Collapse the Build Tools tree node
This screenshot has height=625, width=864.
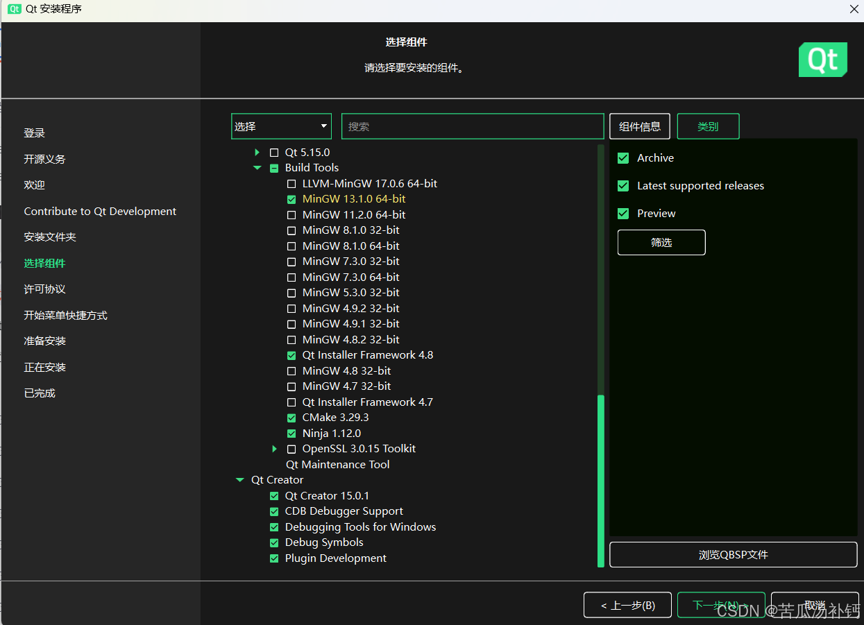click(257, 168)
